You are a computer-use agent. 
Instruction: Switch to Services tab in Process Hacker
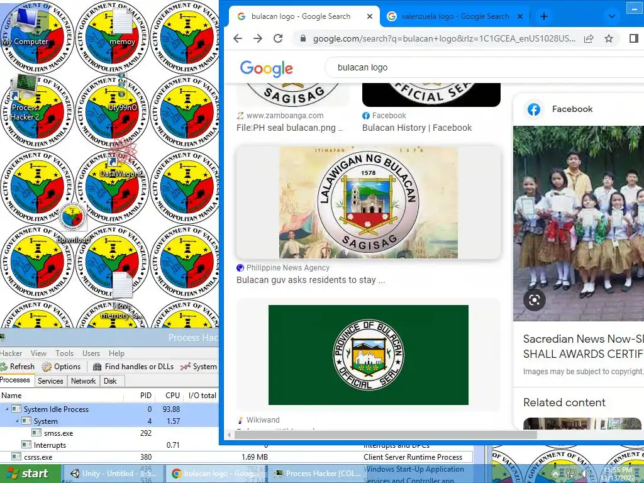[50, 380]
